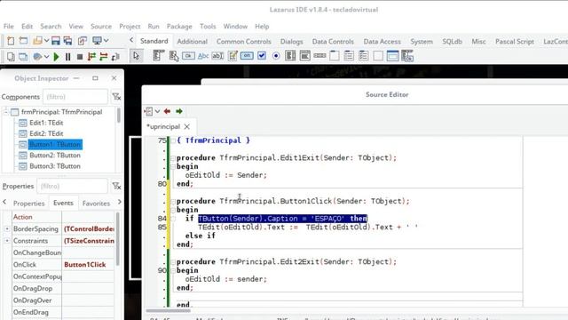Open the Package menu
The width and height of the screenshot is (568, 320).
pos(179,27)
